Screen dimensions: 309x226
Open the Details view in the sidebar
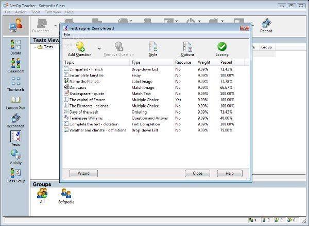pyautogui.click(x=15, y=47)
